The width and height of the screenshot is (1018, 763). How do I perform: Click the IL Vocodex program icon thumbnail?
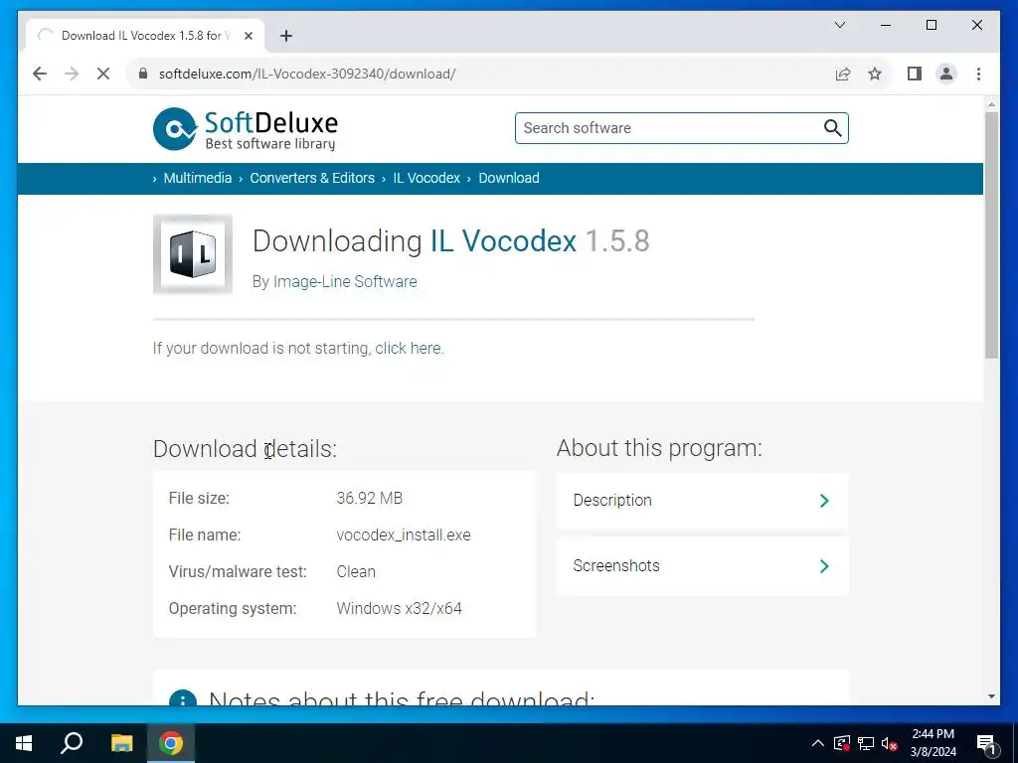pos(193,254)
